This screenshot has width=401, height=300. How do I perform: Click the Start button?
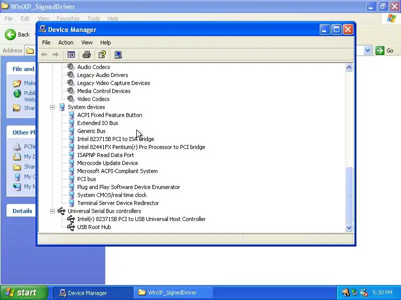[x=24, y=292]
